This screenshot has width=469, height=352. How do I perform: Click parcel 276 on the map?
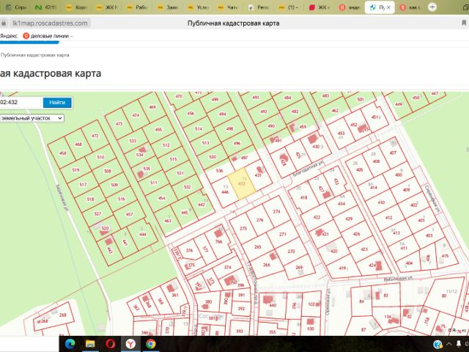point(259,220)
